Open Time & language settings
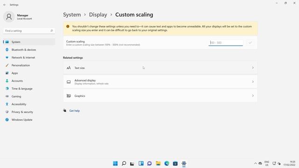The image size is (299, 168). coord(29,89)
